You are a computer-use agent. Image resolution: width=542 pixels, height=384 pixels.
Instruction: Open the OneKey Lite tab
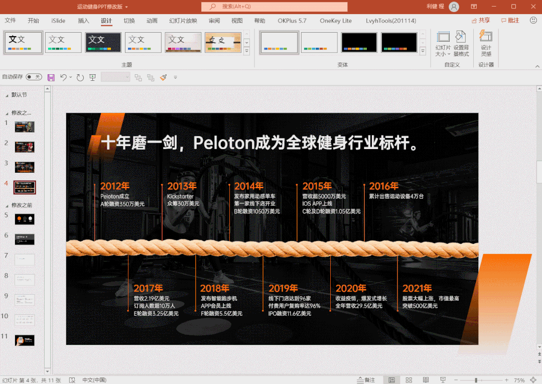[x=336, y=21]
